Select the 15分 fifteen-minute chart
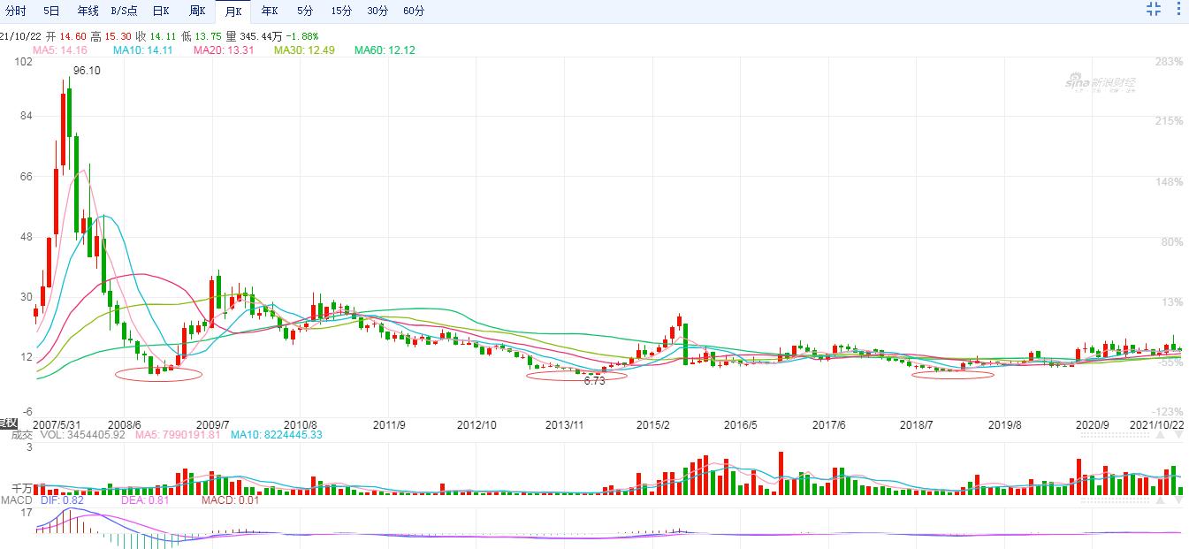Viewport: 1189px width, 549px height. (341, 11)
